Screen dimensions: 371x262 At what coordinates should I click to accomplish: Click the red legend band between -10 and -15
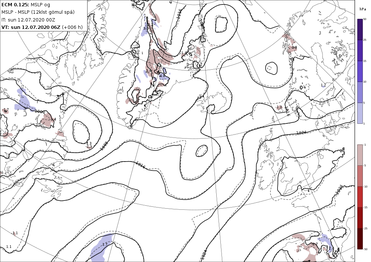360,197
